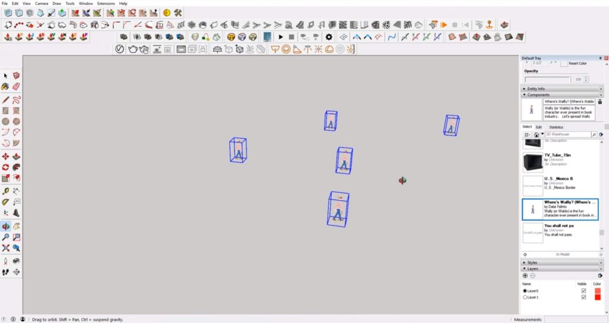Viewport: 609px width, 323px height.
Task: Open the File menu
Action: pos(5,4)
